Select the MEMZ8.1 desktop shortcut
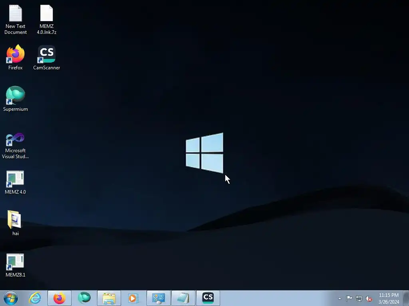 coord(16,265)
